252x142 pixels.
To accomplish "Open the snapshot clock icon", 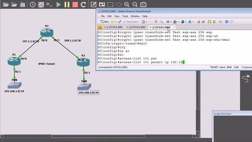I will [33, 4].
